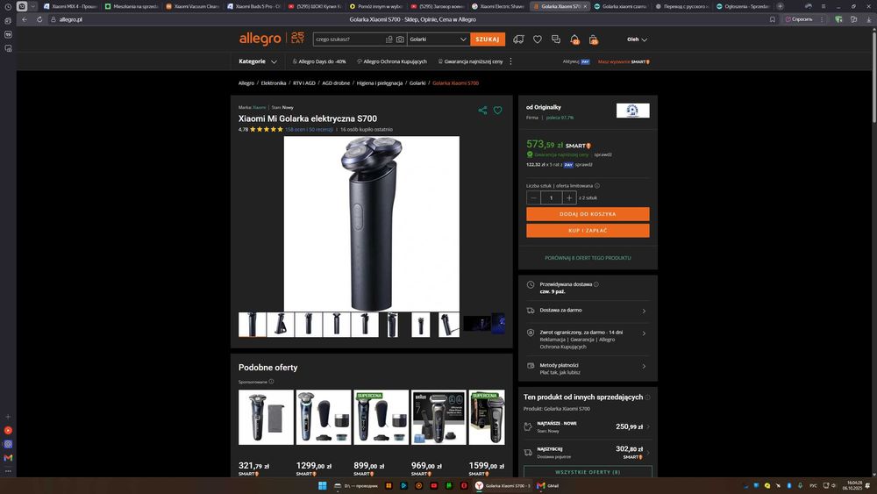The height and width of the screenshot is (494, 877).
Task: Expand the Metody płatności row
Action: coord(588,369)
